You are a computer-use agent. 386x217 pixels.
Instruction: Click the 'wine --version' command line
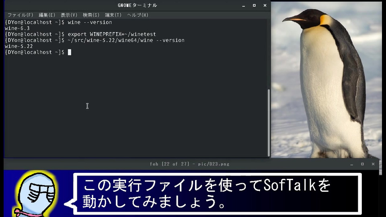(x=58, y=22)
